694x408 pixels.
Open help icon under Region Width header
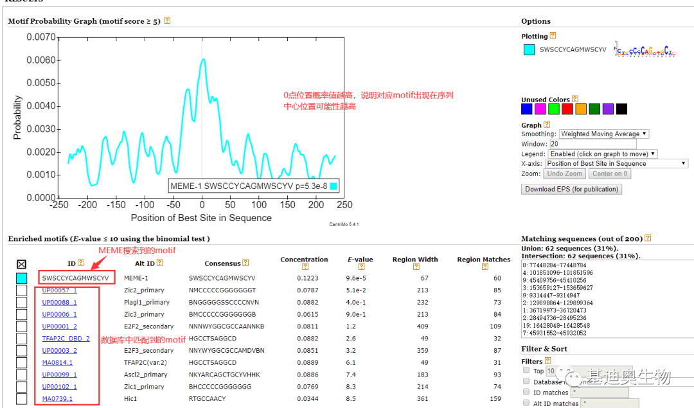(x=416, y=267)
